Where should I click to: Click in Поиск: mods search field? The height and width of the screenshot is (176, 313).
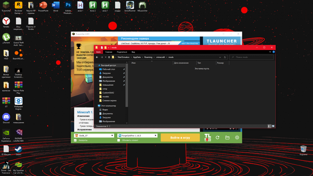pos(252,57)
